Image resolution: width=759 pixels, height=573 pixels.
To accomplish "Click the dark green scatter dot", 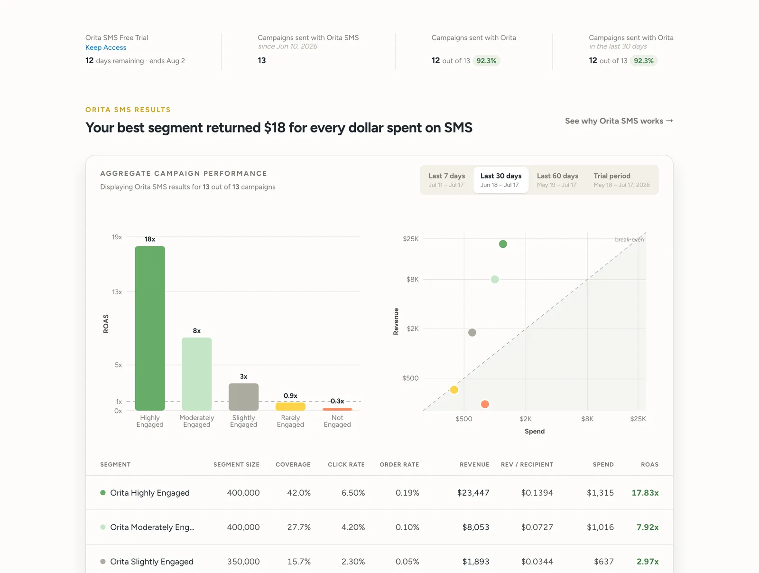I will tap(503, 244).
